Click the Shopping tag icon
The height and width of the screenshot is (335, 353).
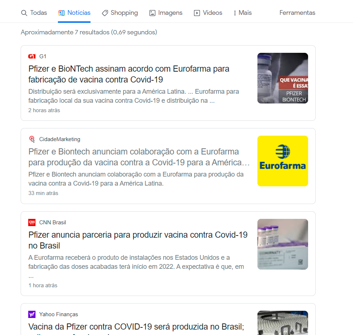pyautogui.click(x=105, y=13)
